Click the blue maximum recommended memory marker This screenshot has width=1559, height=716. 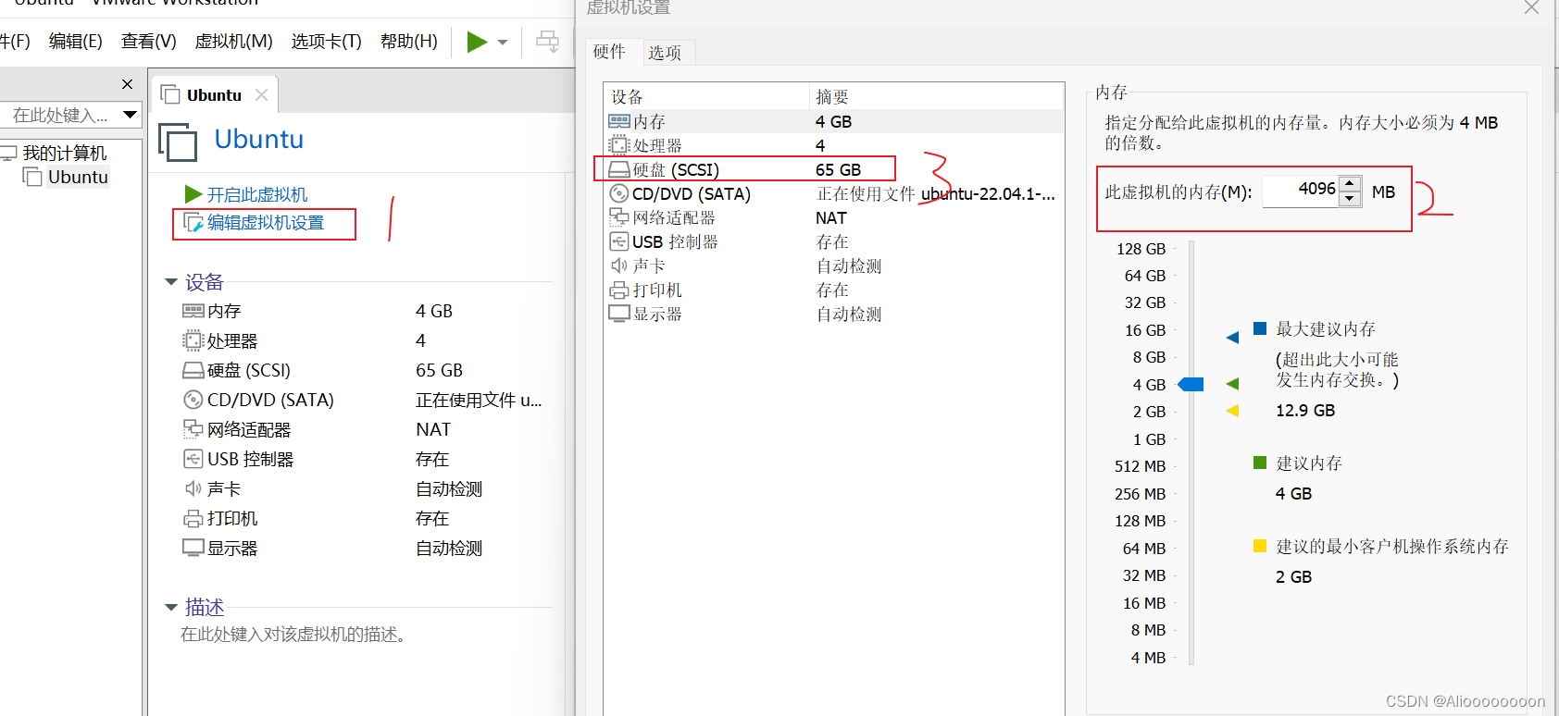1232,338
